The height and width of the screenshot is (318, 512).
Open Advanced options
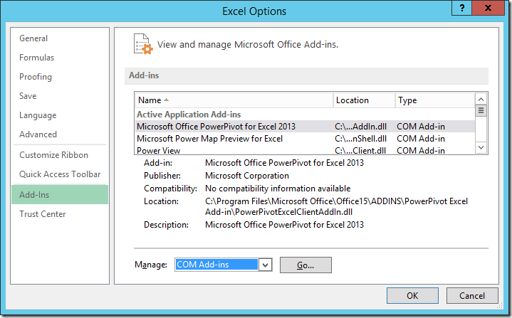click(38, 134)
